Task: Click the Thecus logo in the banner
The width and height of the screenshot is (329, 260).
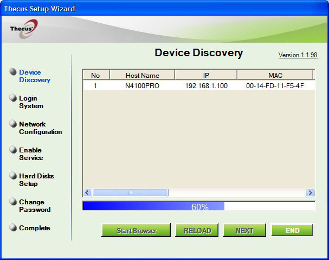Action: point(24,29)
